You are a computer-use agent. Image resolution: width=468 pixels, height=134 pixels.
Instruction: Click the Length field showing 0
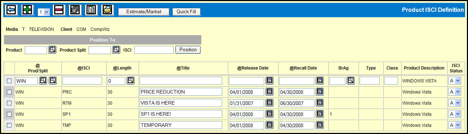pos(116,81)
